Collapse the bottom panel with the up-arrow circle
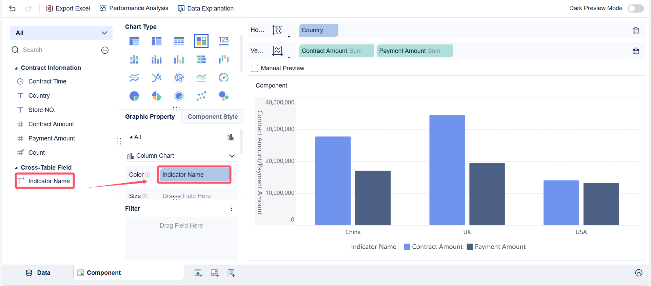 [x=639, y=273]
